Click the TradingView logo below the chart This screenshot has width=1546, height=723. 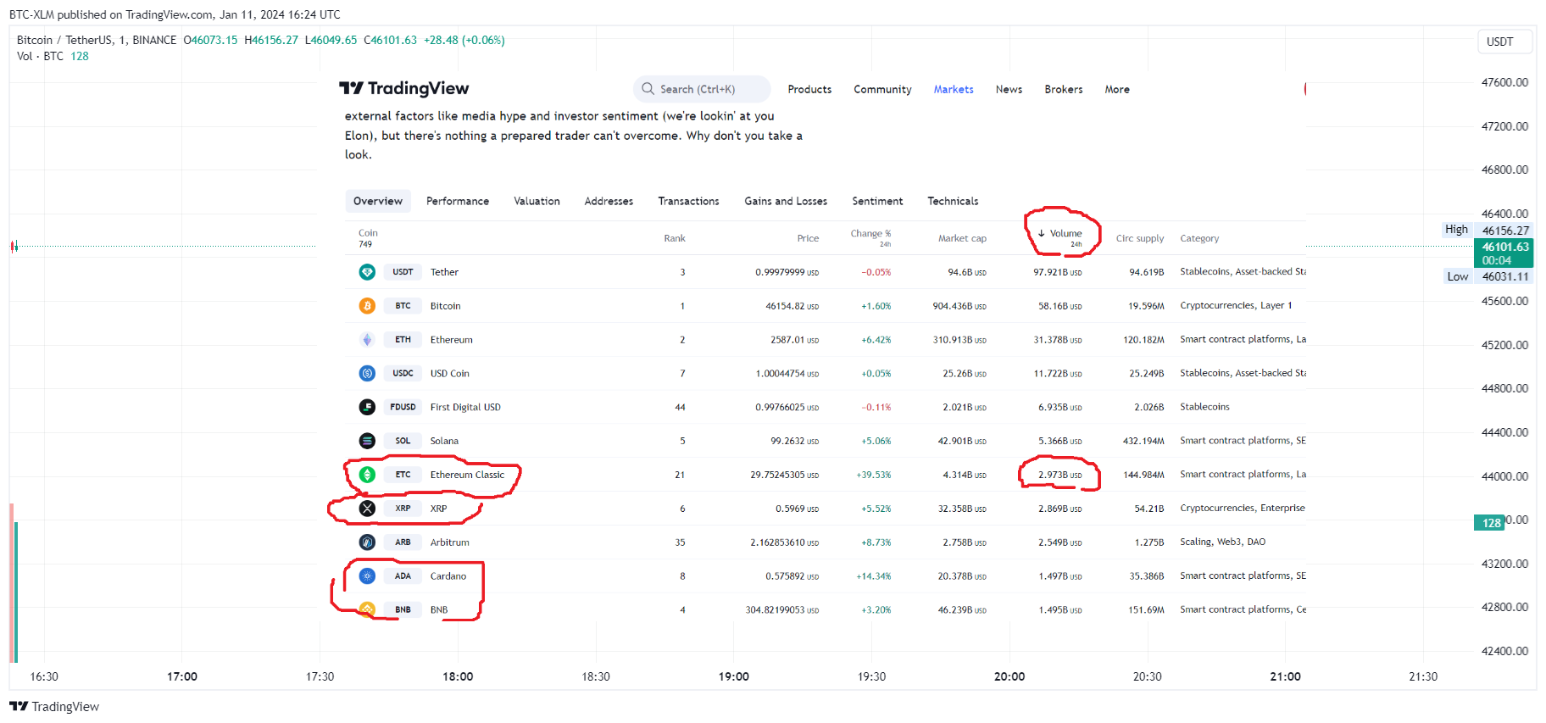point(54,707)
